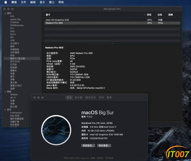Click the 显卡 column header
The width and height of the screenshot is (191, 161).
click(48, 15)
